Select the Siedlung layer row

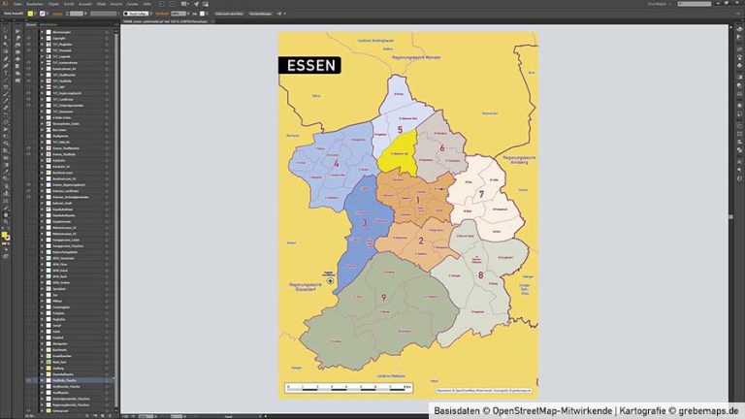pyautogui.click(x=71, y=369)
